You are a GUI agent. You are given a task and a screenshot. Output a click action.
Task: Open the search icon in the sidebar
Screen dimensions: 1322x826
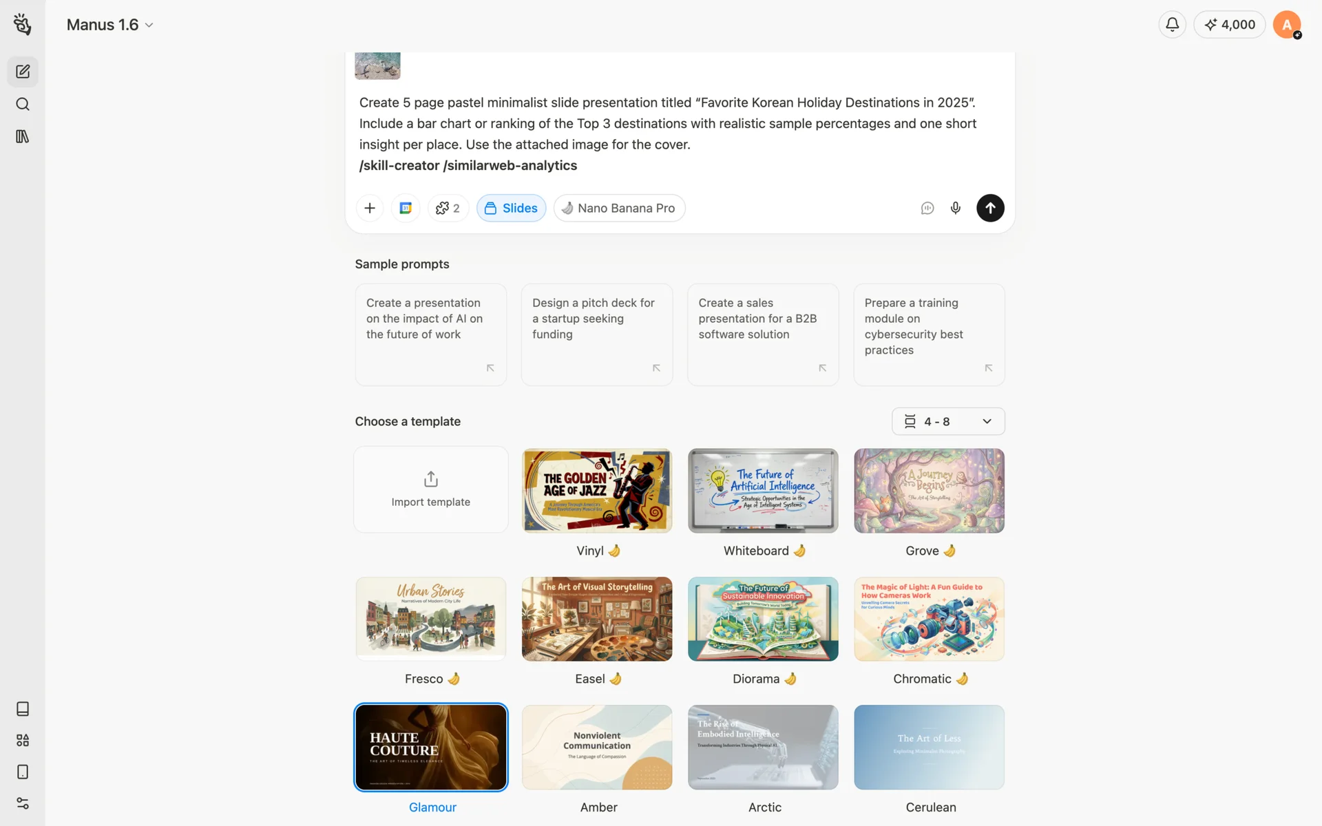point(23,104)
